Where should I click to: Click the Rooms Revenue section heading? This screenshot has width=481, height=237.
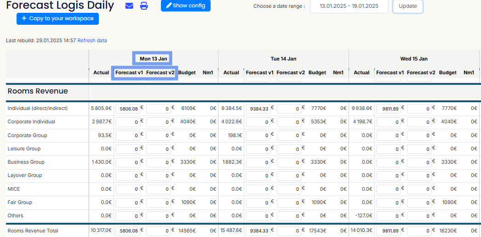click(x=38, y=91)
